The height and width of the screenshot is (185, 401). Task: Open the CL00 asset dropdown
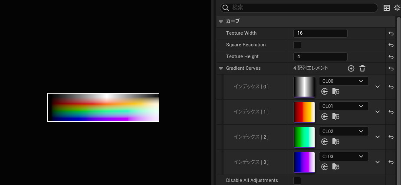point(343,81)
